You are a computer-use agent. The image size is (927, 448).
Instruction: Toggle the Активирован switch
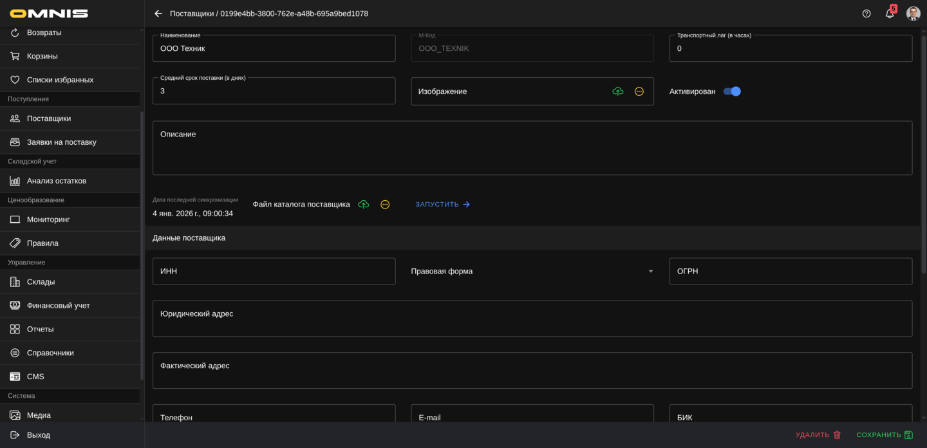pyautogui.click(x=732, y=91)
